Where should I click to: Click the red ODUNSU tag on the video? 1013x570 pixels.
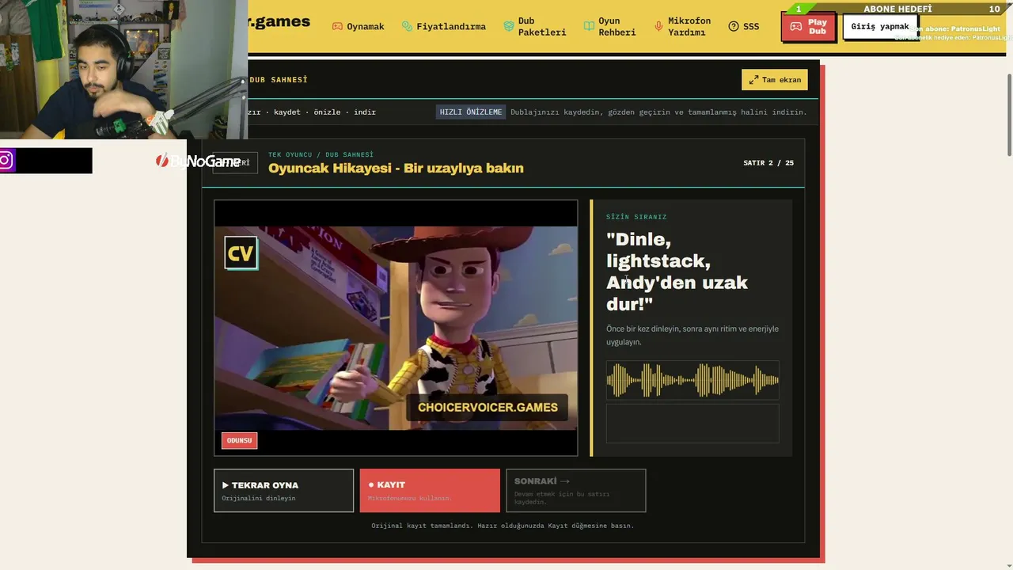coord(239,441)
